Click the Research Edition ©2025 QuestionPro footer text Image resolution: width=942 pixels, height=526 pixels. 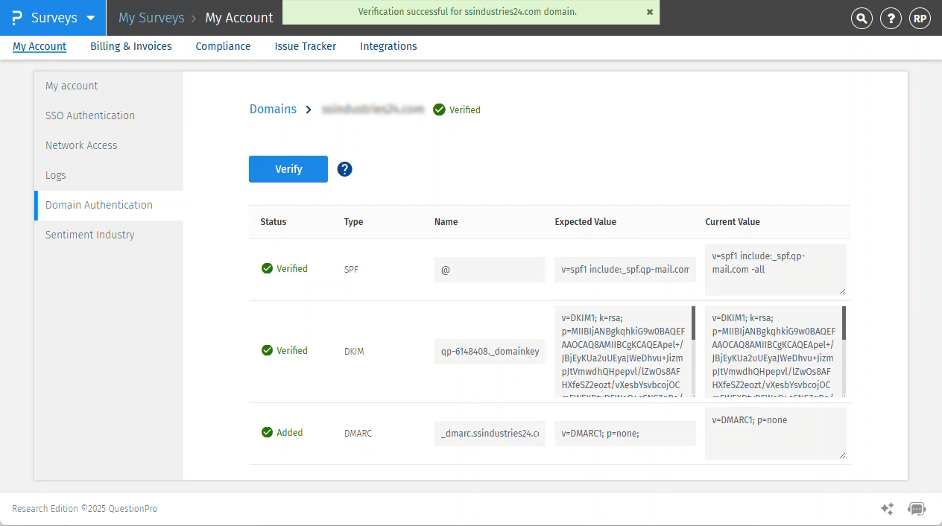tap(84, 509)
